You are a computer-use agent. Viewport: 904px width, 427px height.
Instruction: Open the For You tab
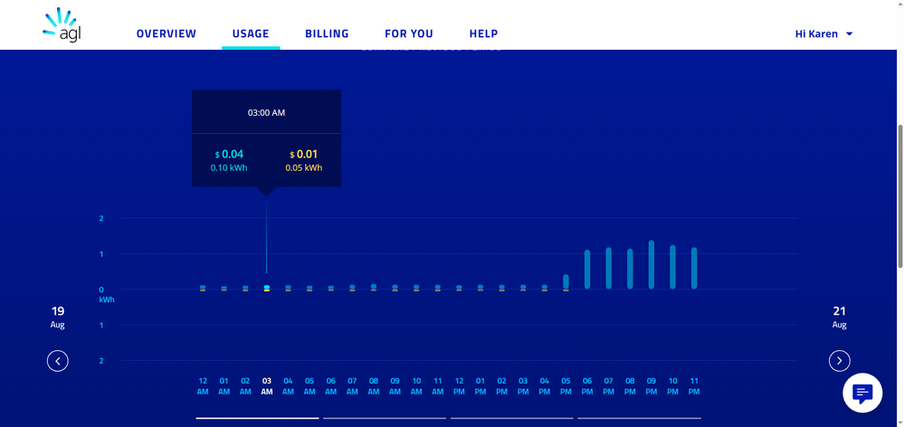coord(409,33)
